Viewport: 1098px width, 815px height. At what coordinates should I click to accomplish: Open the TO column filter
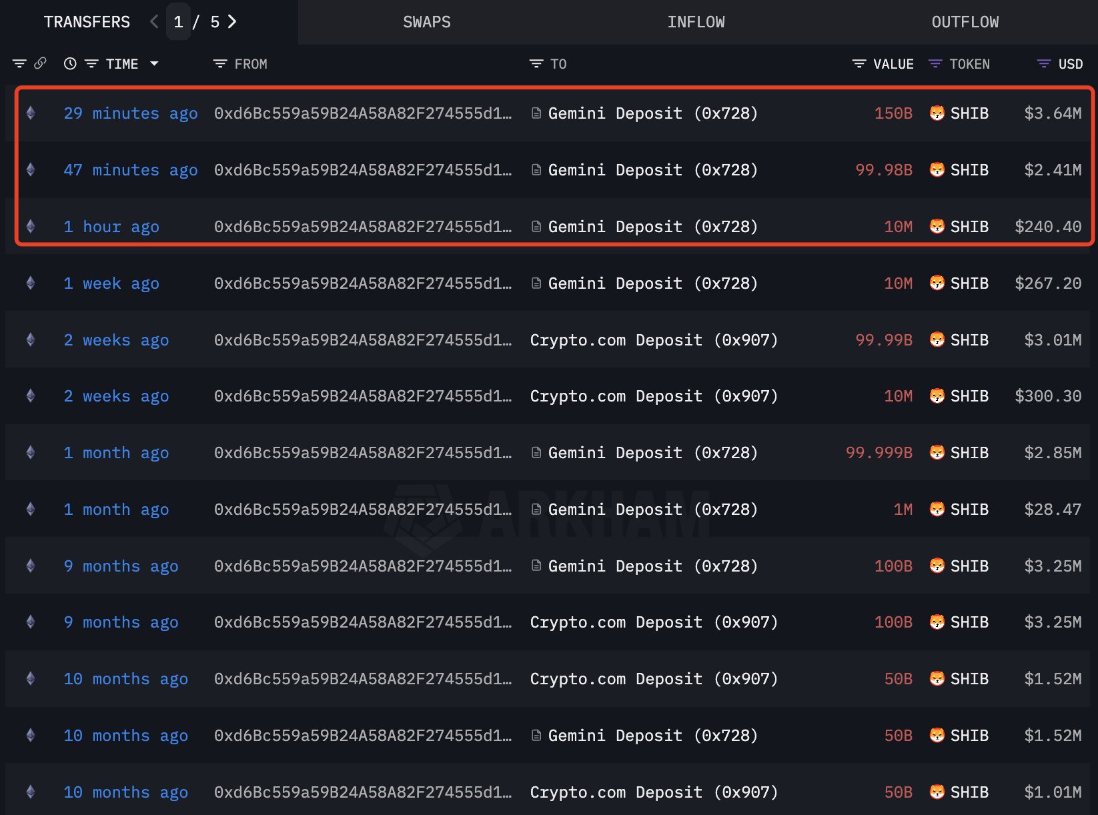pos(536,64)
